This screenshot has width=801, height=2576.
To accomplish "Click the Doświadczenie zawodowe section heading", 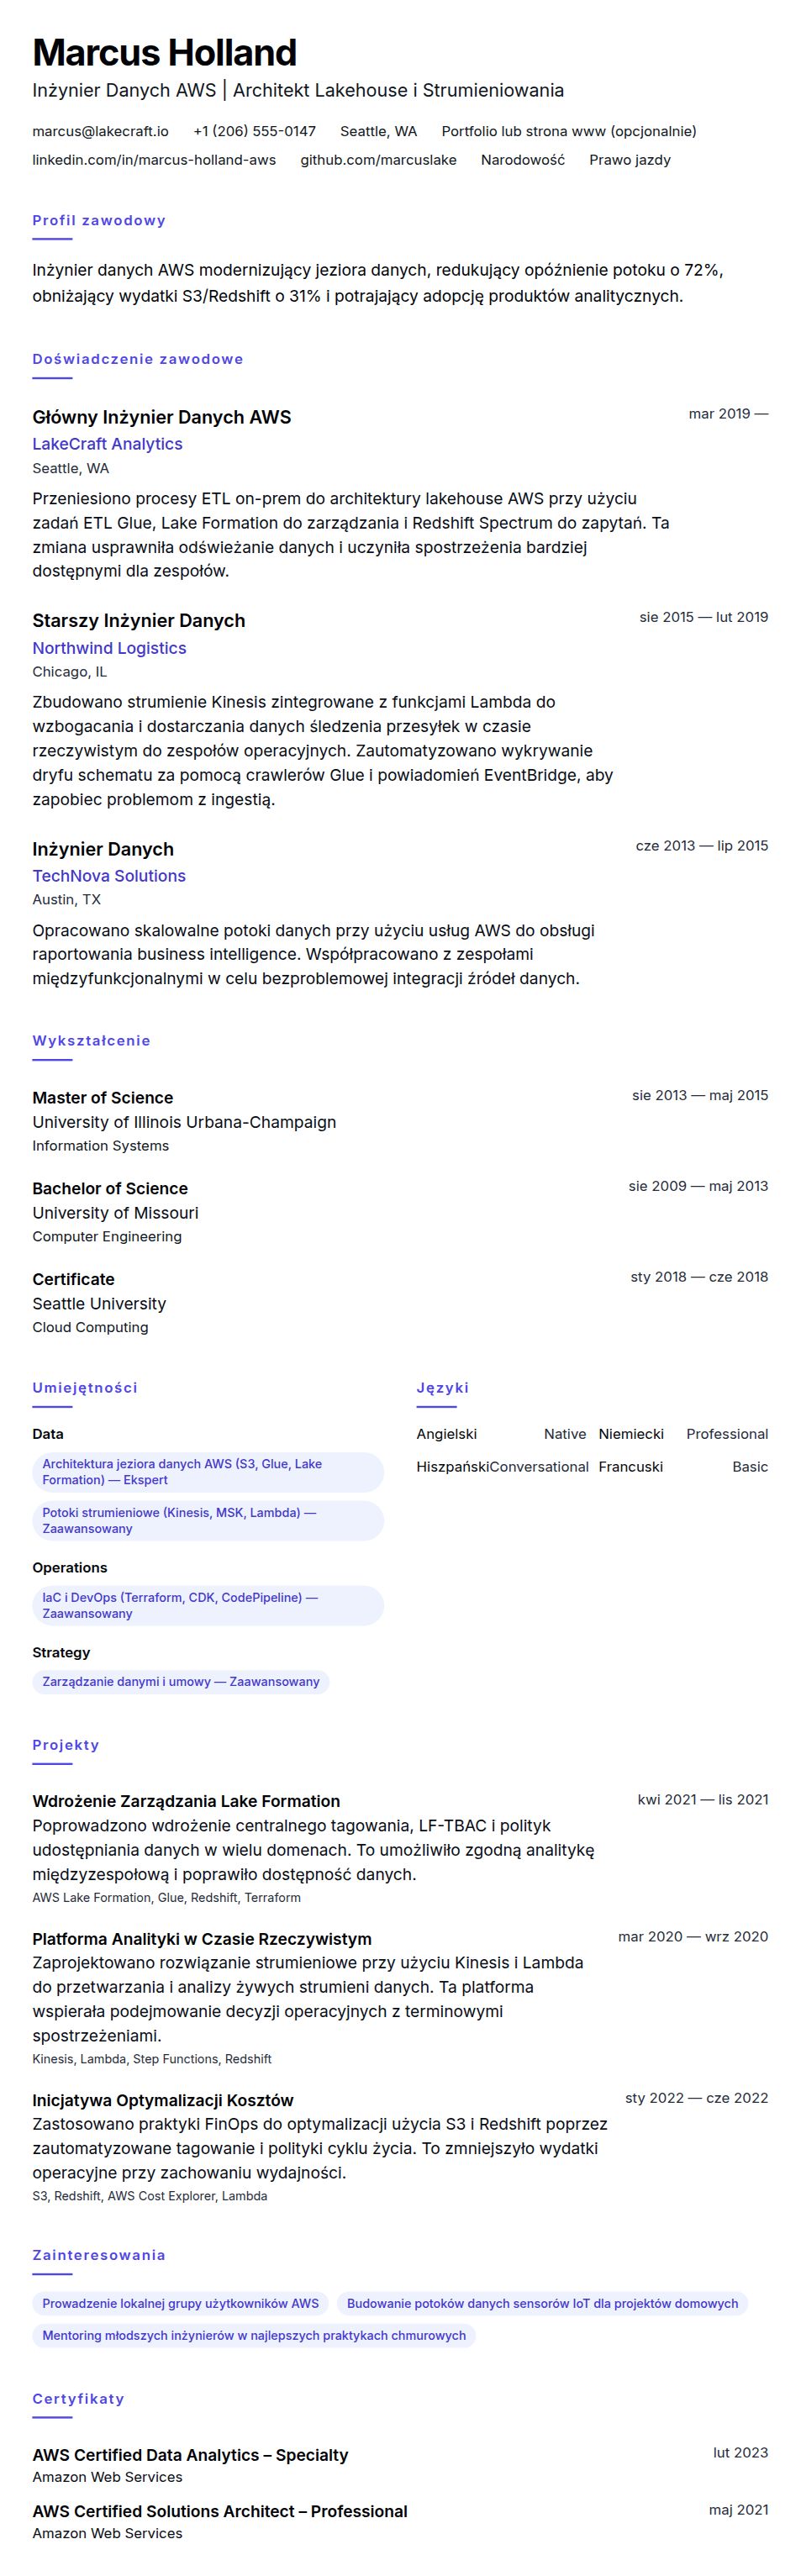I will pos(138,359).
